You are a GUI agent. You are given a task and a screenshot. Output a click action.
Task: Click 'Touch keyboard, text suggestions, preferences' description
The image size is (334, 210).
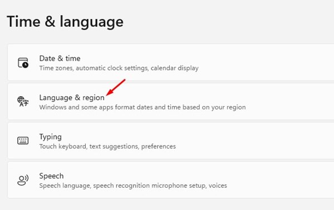[x=107, y=147]
